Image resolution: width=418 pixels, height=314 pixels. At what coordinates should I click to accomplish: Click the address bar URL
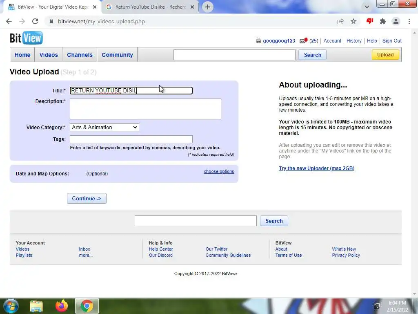click(x=102, y=21)
